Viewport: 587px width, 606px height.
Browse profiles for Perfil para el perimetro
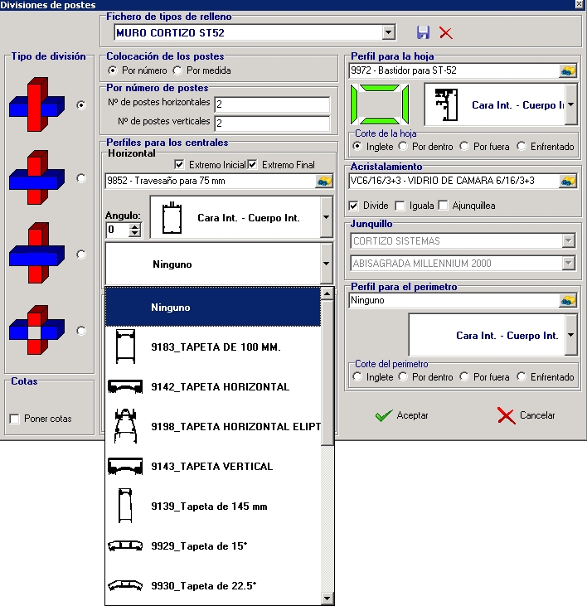click(x=568, y=300)
